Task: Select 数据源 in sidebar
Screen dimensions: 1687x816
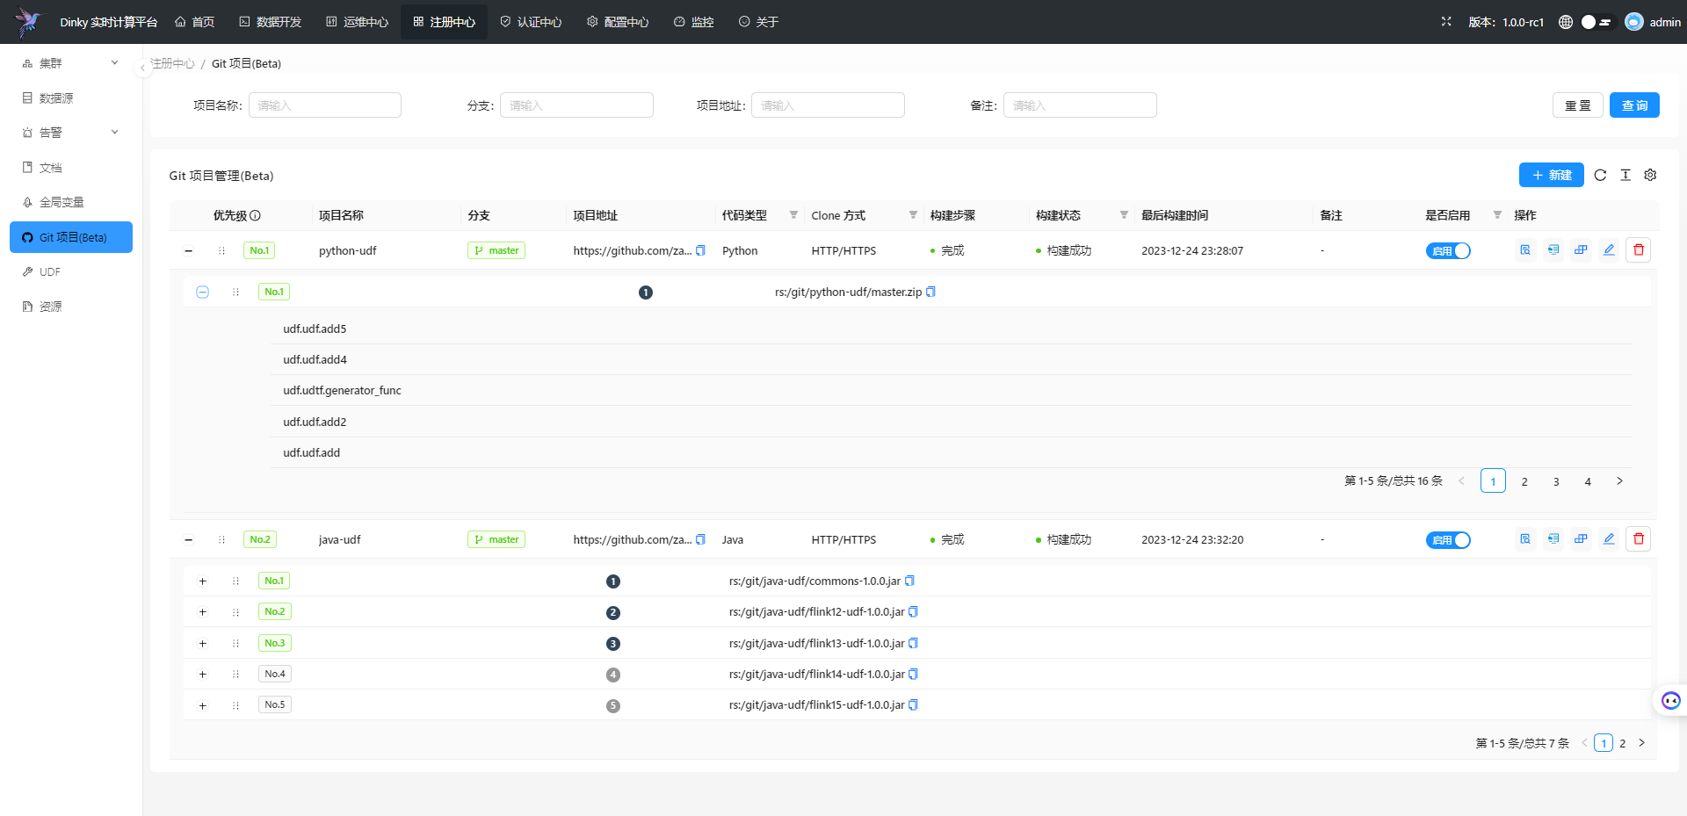Action: click(x=71, y=97)
